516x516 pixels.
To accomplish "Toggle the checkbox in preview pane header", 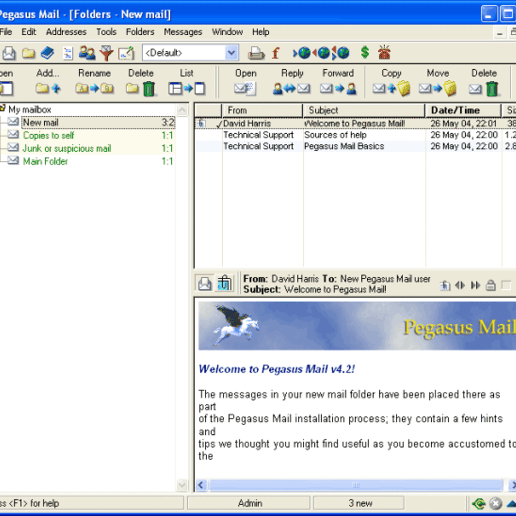I will [x=506, y=285].
